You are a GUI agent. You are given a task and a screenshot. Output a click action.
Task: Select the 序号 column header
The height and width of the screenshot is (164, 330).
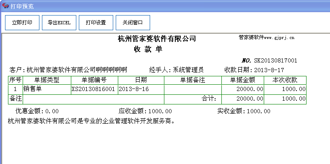tap(16, 80)
